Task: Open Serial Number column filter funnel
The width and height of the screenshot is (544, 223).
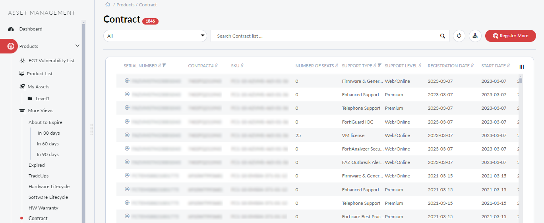Action: tap(164, 66)
